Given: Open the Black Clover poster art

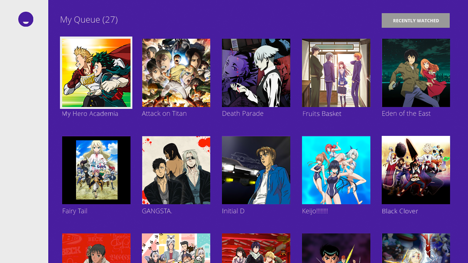Looking at the screenshot, I should [416, 170].
